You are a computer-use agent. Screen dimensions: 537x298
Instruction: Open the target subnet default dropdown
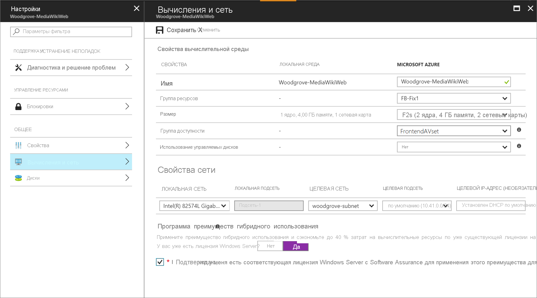point(417,206)
